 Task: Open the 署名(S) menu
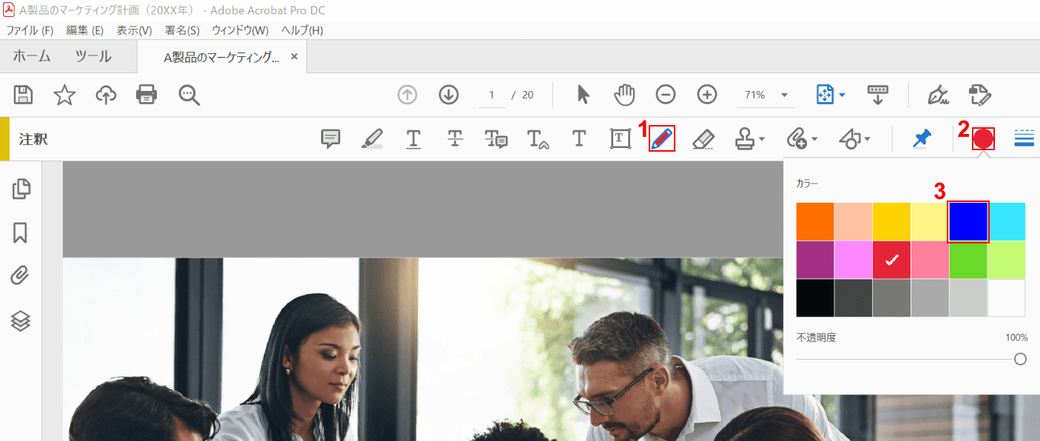[x=182, y=30]
